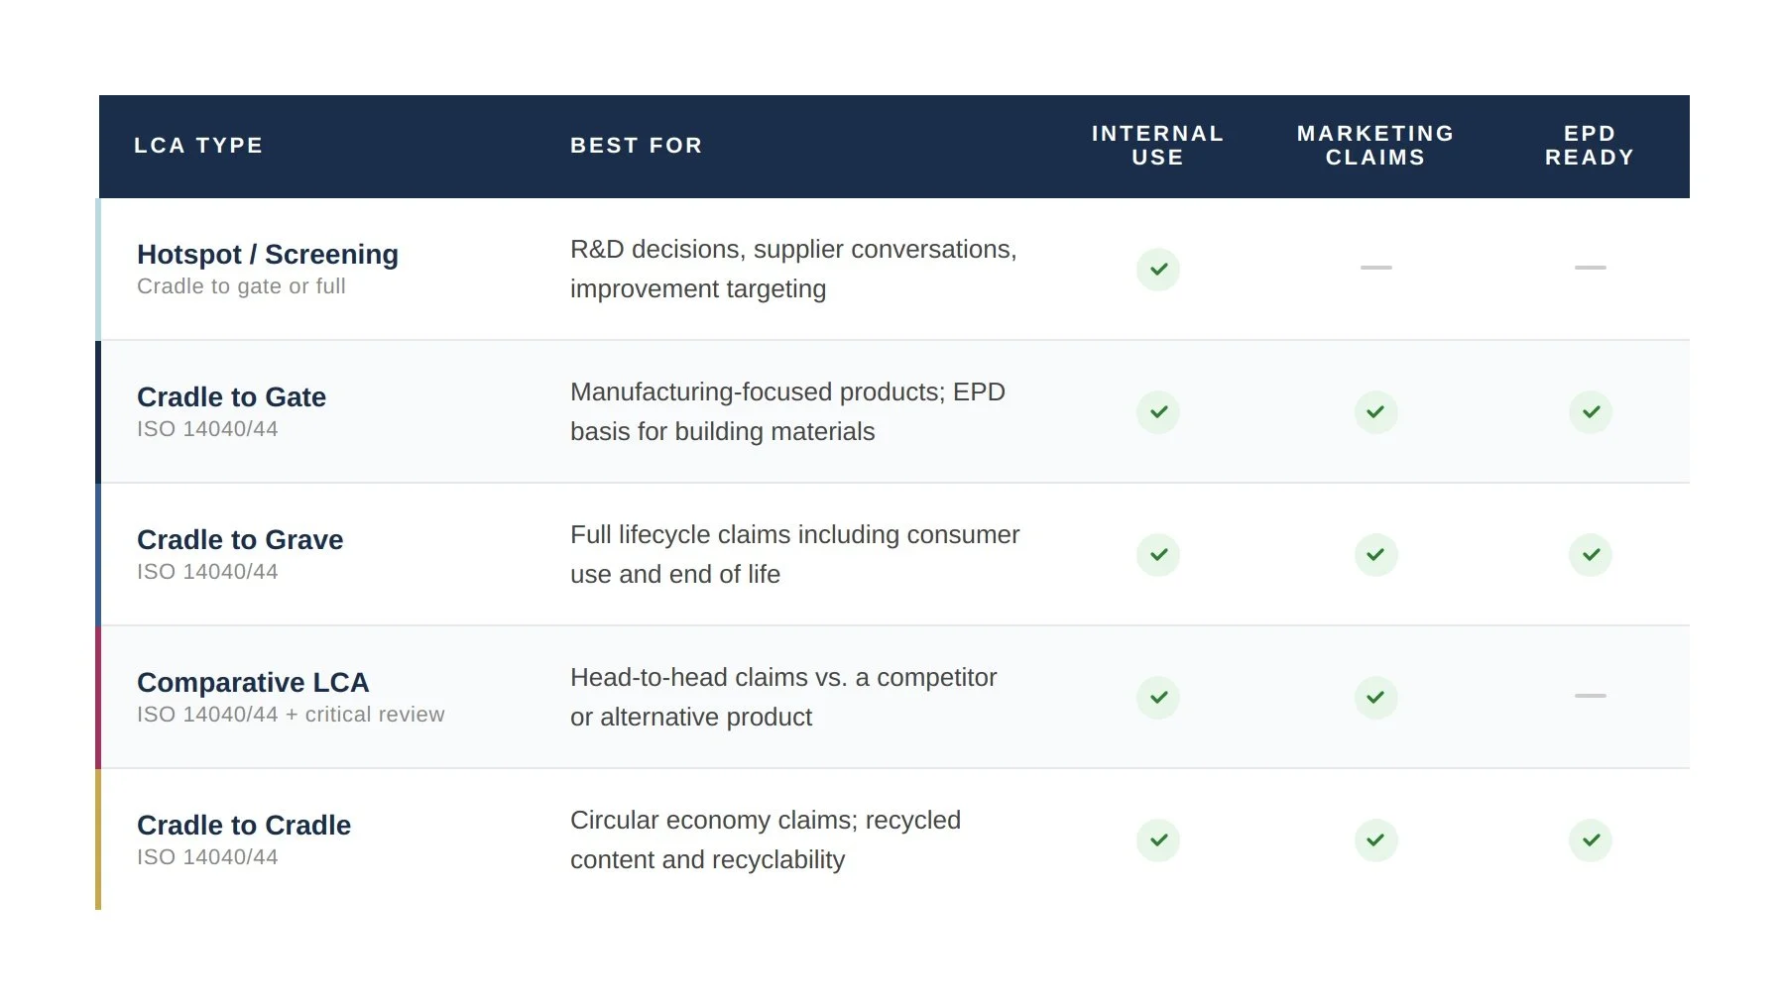1785x1005 pixels.
Task: Click the BEST FOR column header
Action: 636,146
